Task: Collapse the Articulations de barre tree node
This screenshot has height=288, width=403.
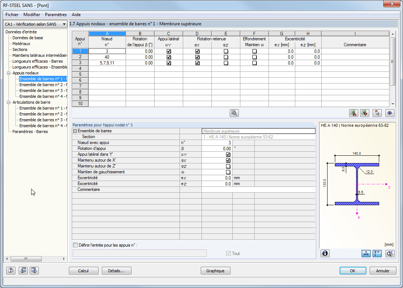Action: pos(8,102)
